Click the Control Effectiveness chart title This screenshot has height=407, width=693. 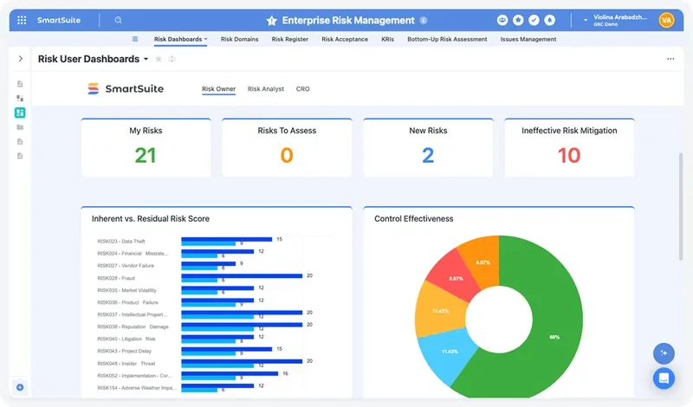coord(414,218)
